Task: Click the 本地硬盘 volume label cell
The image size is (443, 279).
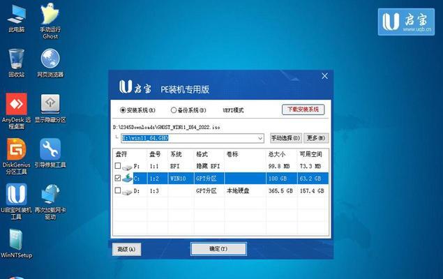Action: tap(238, 191)
